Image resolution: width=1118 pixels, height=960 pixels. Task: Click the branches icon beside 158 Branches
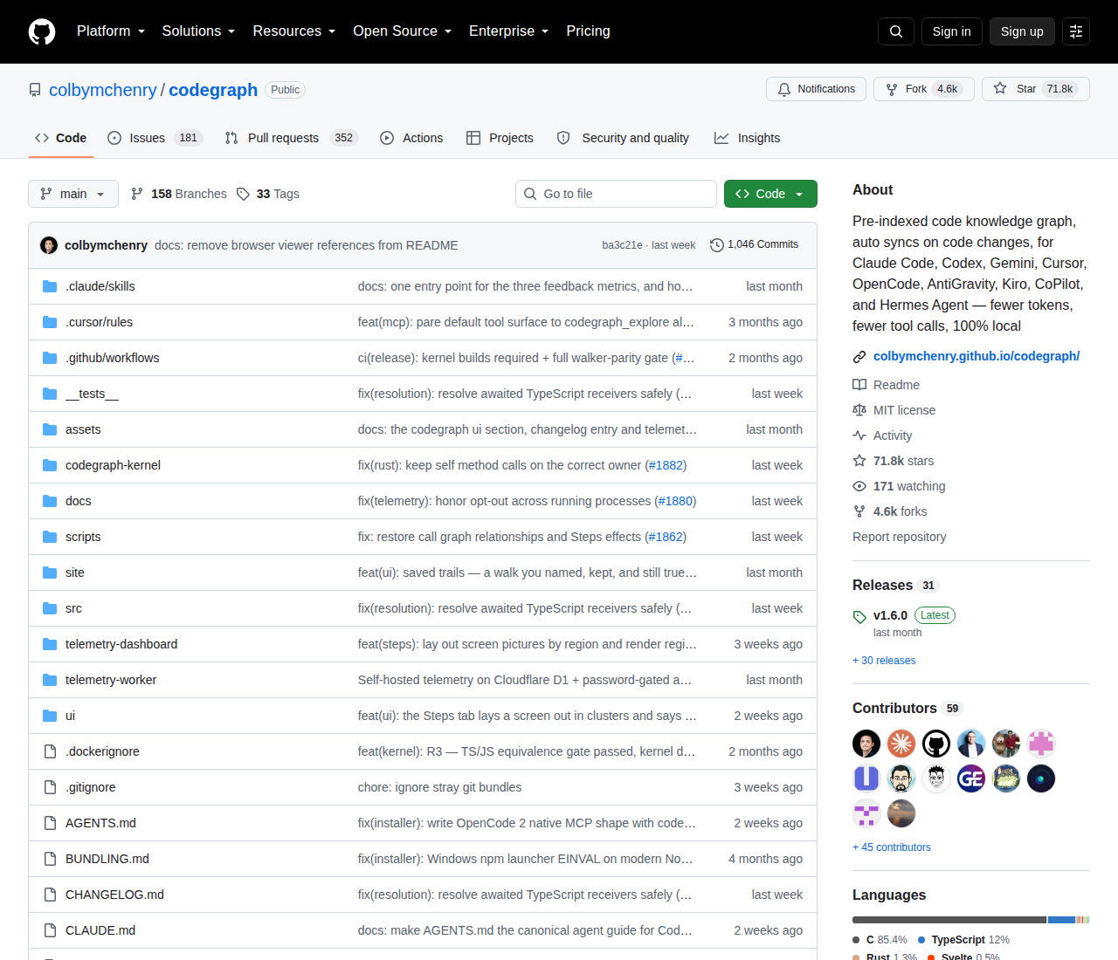[137, 194]
